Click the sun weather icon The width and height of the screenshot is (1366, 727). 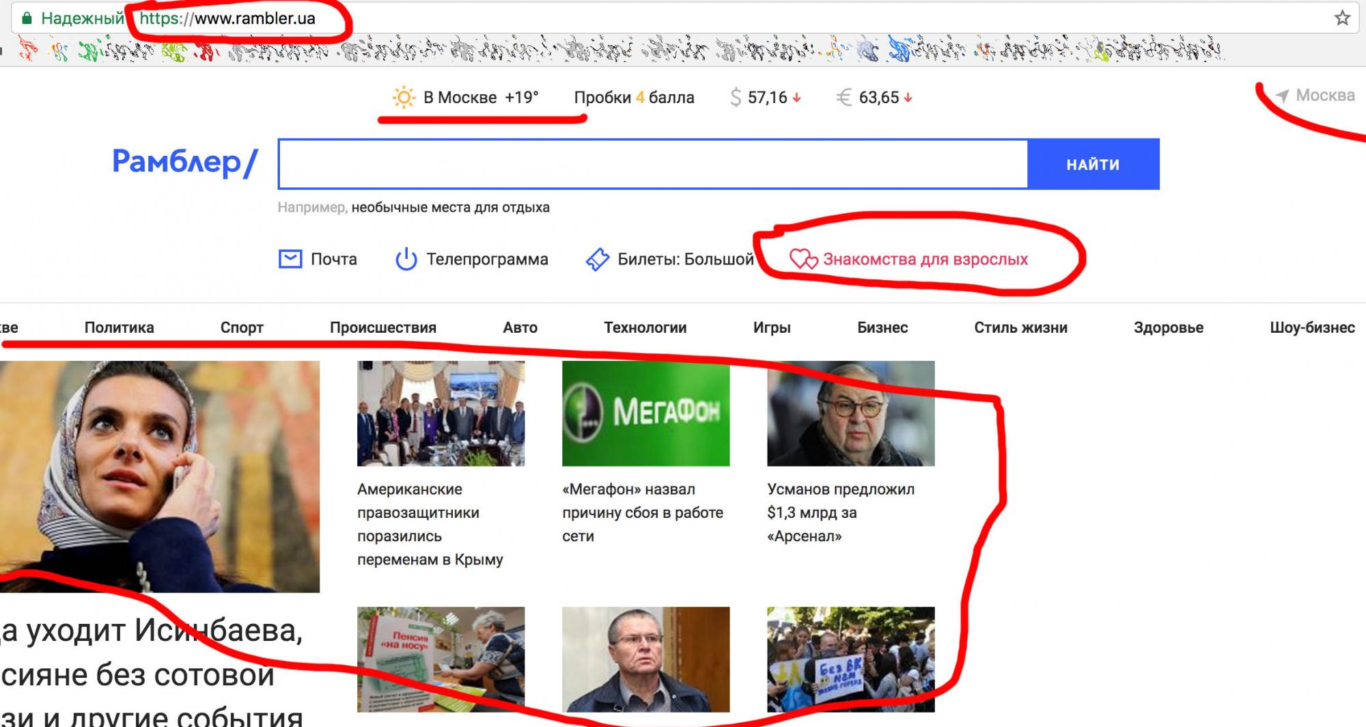(404, 98)
